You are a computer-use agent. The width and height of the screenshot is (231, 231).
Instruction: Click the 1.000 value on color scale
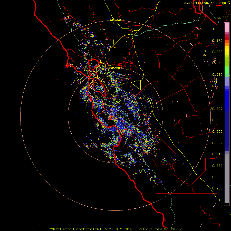point(217,29)
